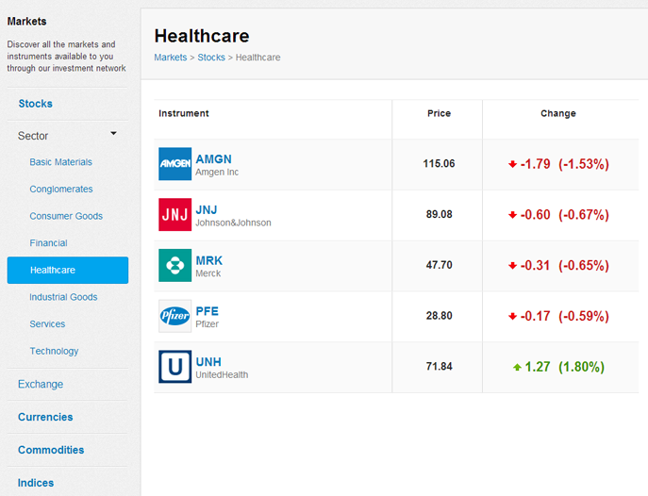Screen dimensions: 648x496
Task: Click the Markets sidebar heading
Action: [26, 21]
